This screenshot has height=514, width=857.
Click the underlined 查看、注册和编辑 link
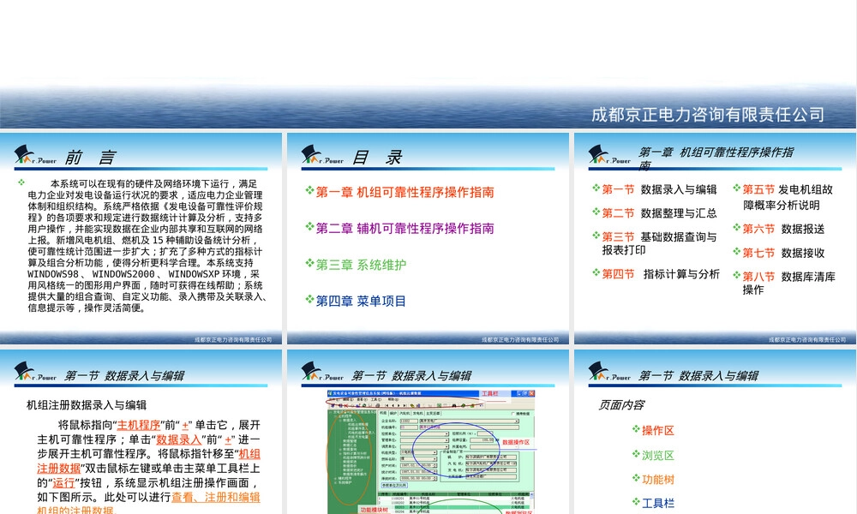point(216,497)
